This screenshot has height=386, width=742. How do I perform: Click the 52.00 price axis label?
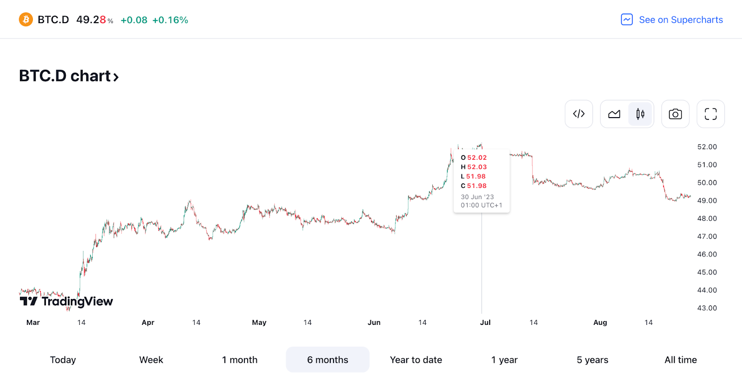coord(707,147)
